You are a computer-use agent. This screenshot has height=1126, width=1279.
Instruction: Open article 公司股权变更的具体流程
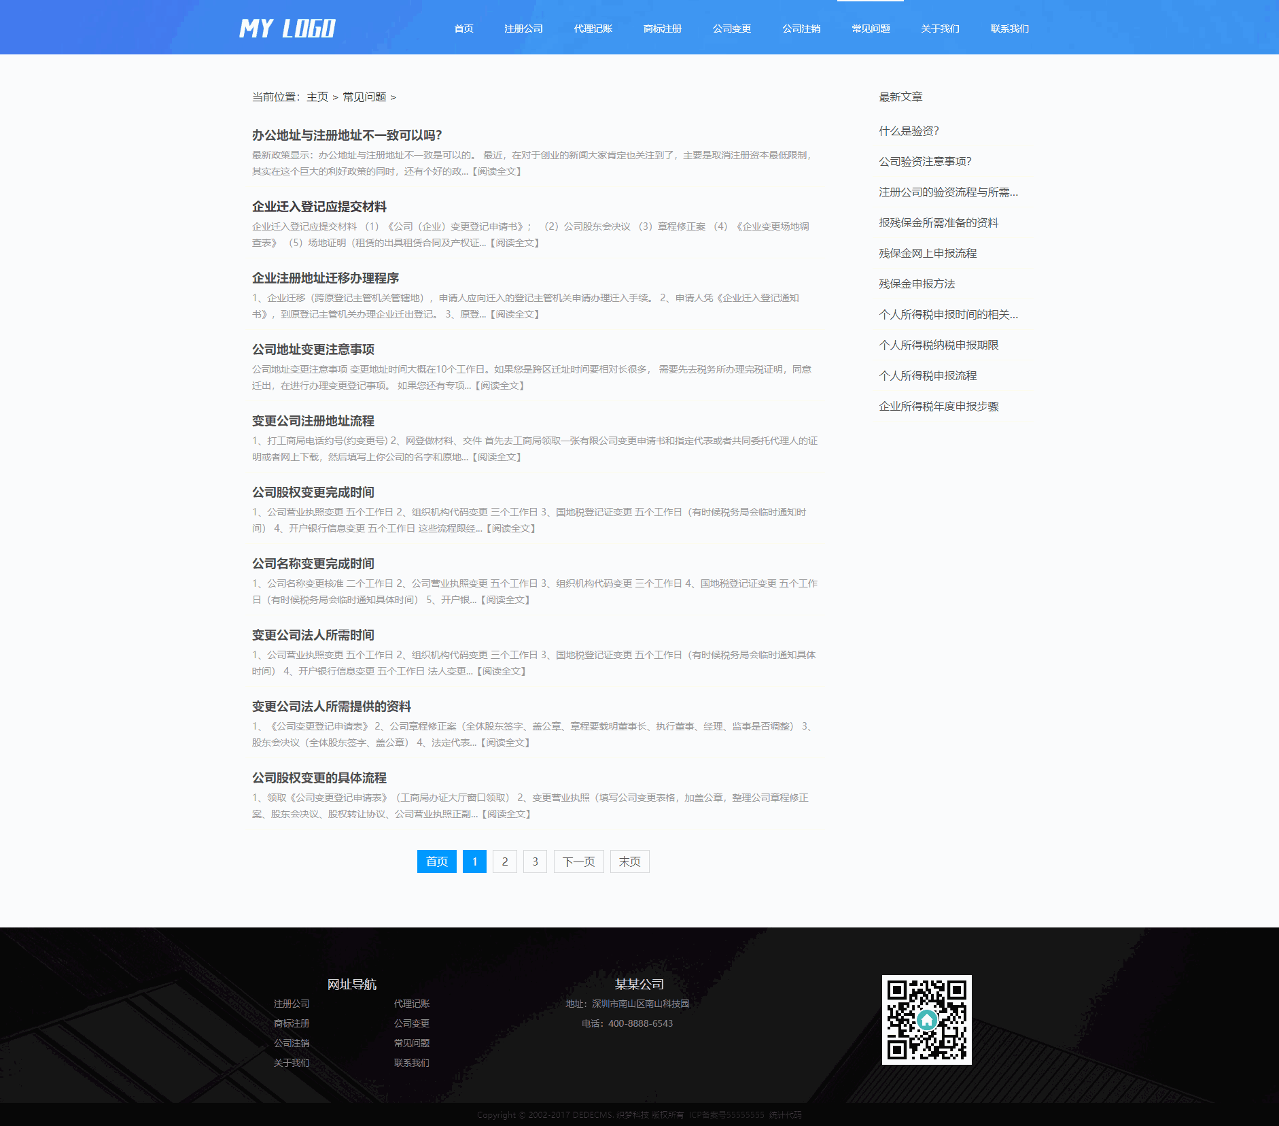pos(319,778)
